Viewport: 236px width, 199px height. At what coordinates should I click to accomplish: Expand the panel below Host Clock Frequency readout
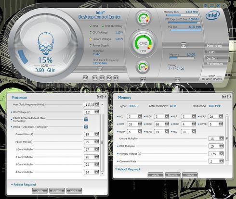(100, 69)
